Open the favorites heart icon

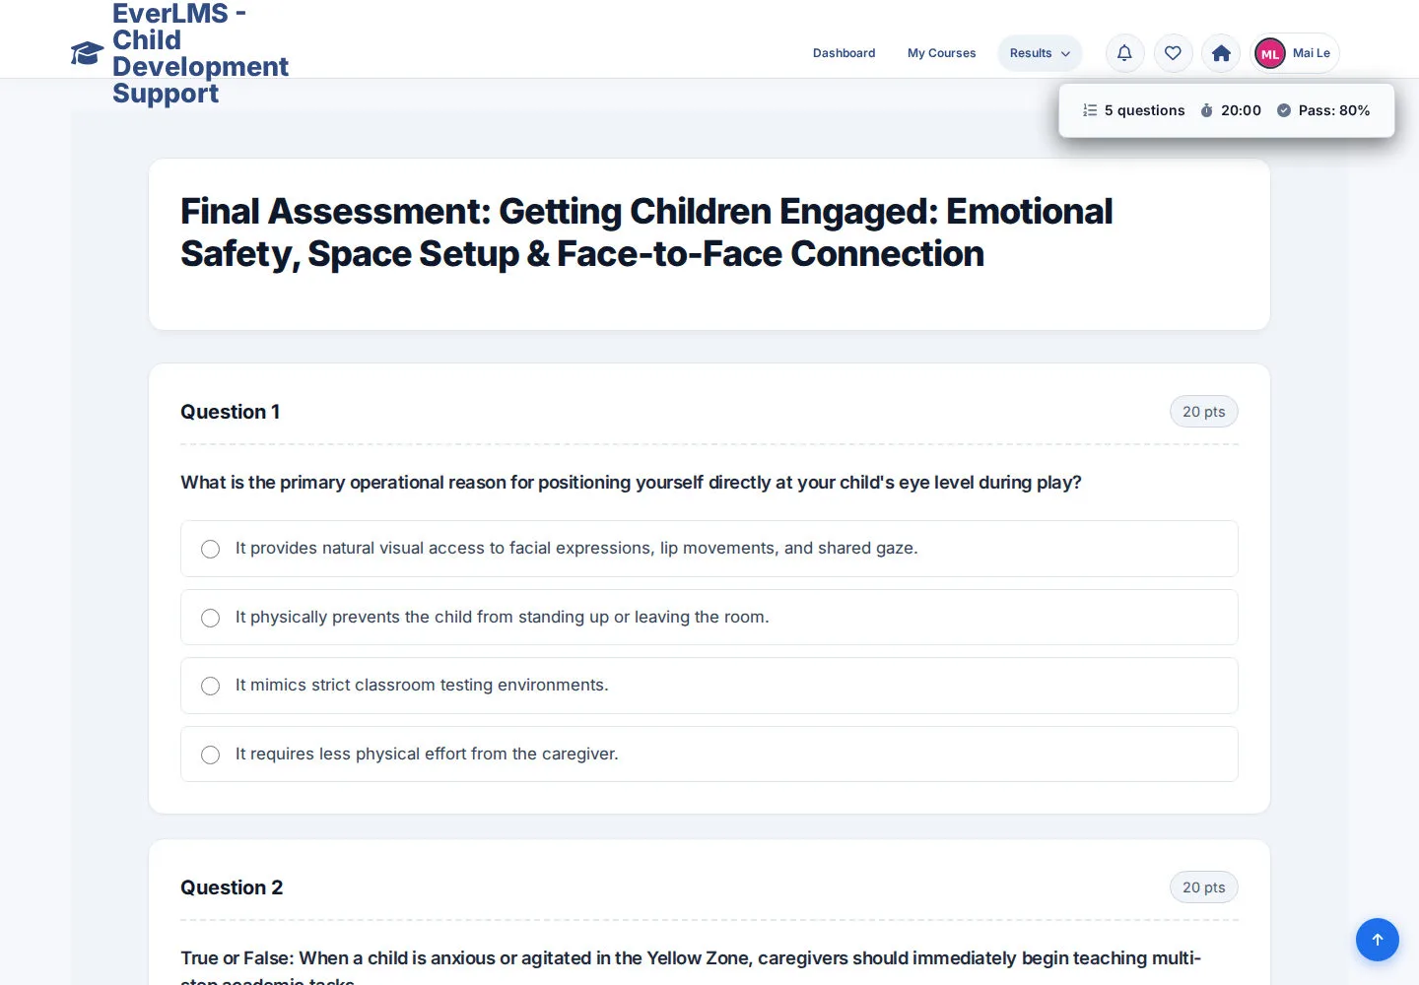1173,53
